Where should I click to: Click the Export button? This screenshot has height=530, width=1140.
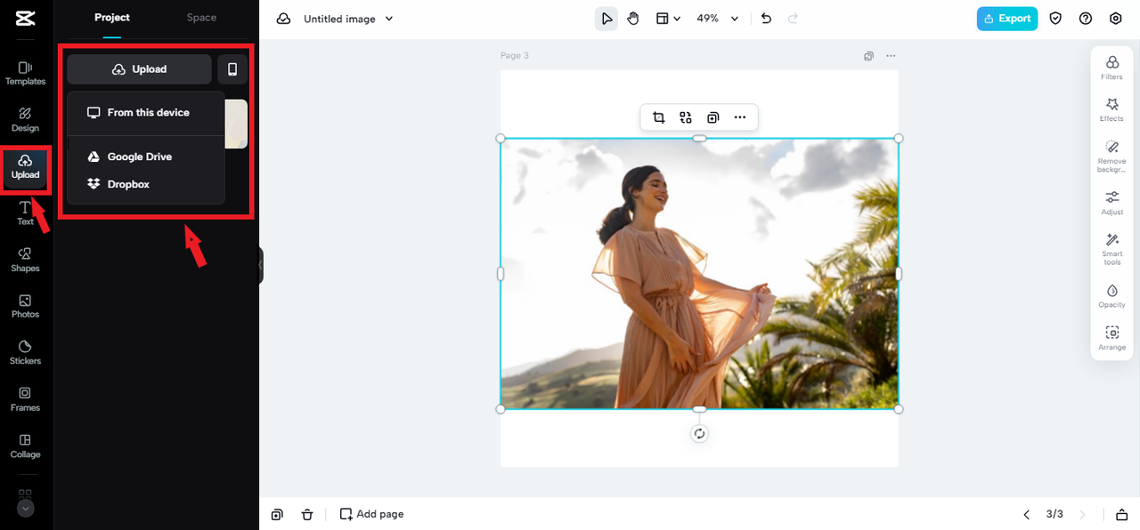pos(1006,19)
